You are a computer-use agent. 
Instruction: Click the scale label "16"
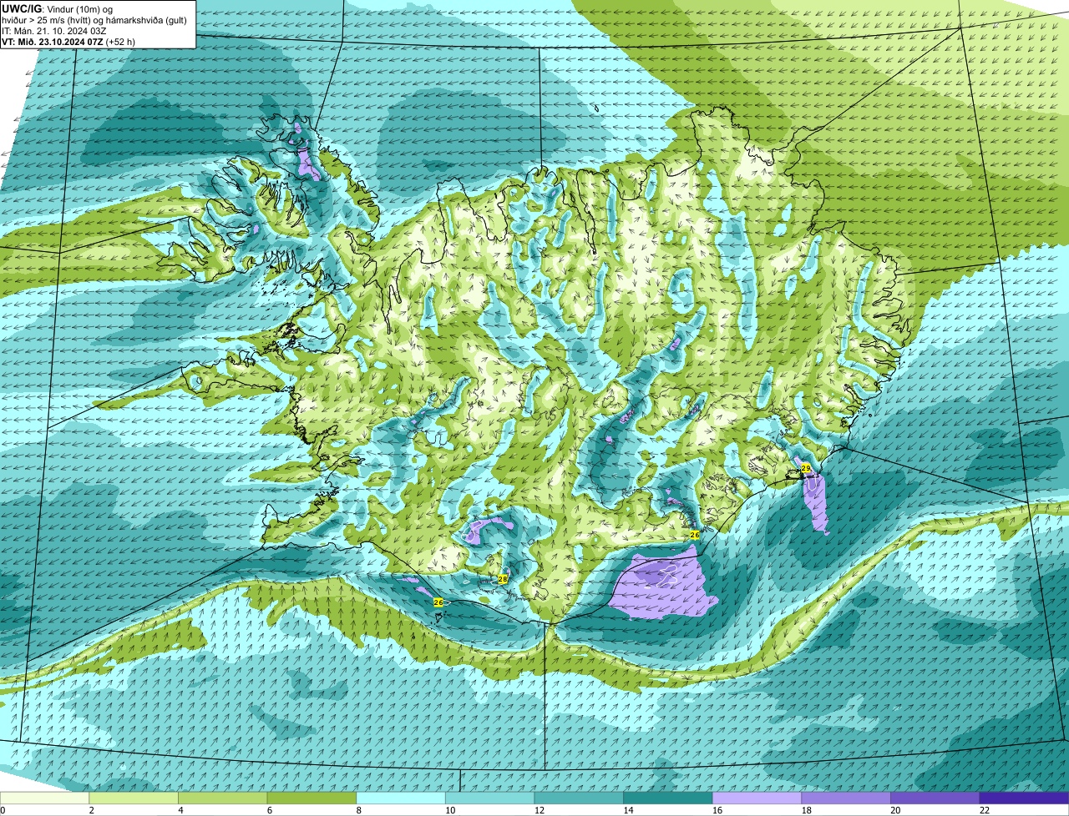click(x=717, y=810)
